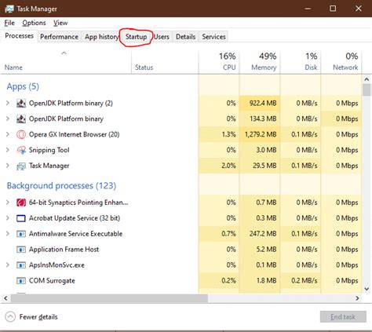Open the File menu
The width and height of the screenshot is (372, 332).
tap(9, 23)
